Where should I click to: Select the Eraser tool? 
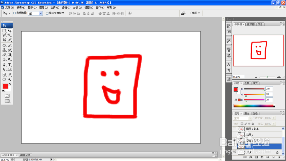4,55
